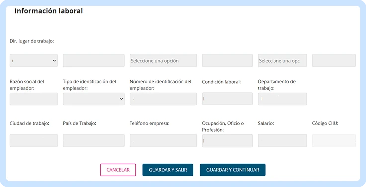Open first address-type dropdown under Dir. lugar de trabajo
Screen dimensions: 366x187
pos(34,61)
